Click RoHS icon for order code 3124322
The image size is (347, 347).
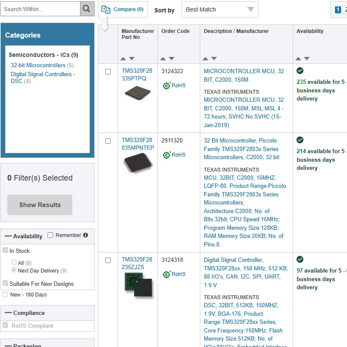click(166, 86)
